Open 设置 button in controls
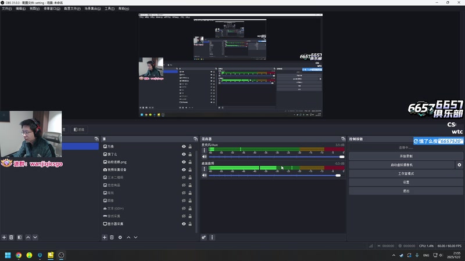 [406, 182]
